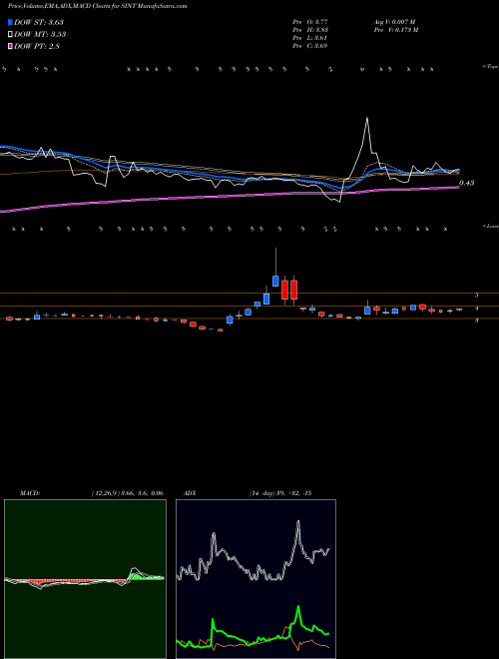Click the ADX (14 day) values text
Image resolution: width=499 pixels, height=659 pixels.
coord(280,493)
